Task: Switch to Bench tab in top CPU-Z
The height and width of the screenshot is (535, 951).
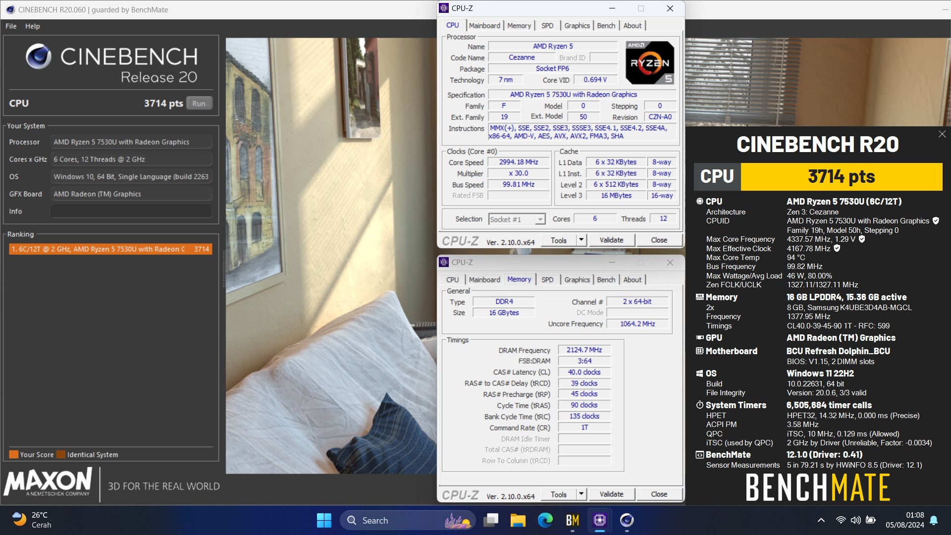Action: [606, 26]
